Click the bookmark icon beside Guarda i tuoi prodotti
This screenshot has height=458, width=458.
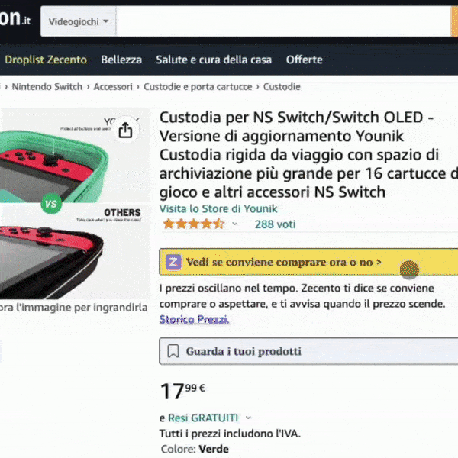tap(173, 351)
